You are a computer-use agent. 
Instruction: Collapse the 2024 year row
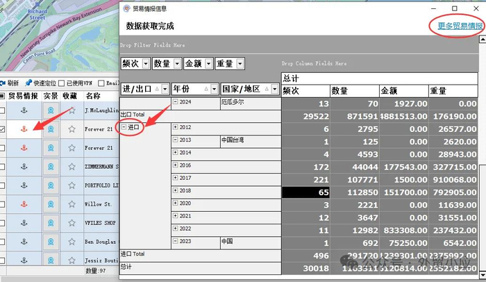tap(176, 101)
